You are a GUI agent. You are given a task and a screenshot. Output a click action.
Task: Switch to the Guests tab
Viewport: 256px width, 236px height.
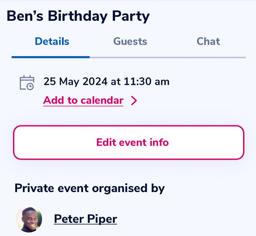(130, 41)
